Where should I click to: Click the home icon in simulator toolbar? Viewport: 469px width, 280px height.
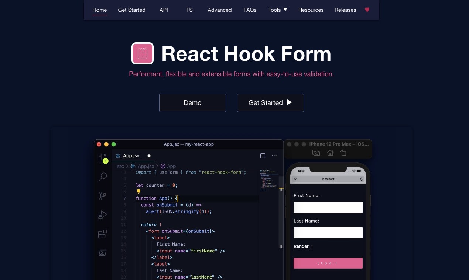(x=330, y=153)
